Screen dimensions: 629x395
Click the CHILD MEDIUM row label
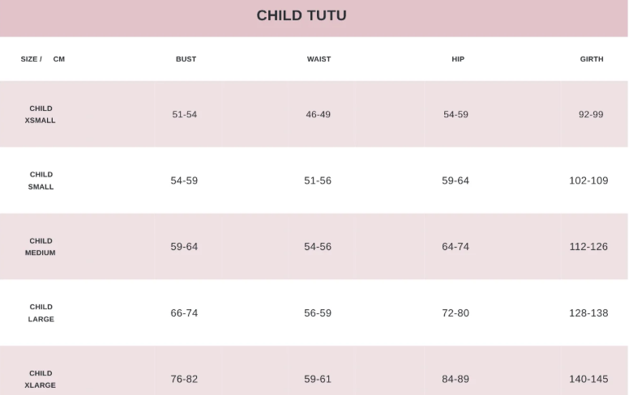click(41, 247)
